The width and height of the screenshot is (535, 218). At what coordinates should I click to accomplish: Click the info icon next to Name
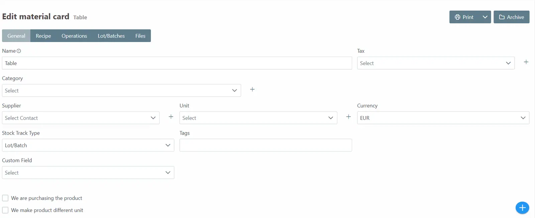click(19, 51)
